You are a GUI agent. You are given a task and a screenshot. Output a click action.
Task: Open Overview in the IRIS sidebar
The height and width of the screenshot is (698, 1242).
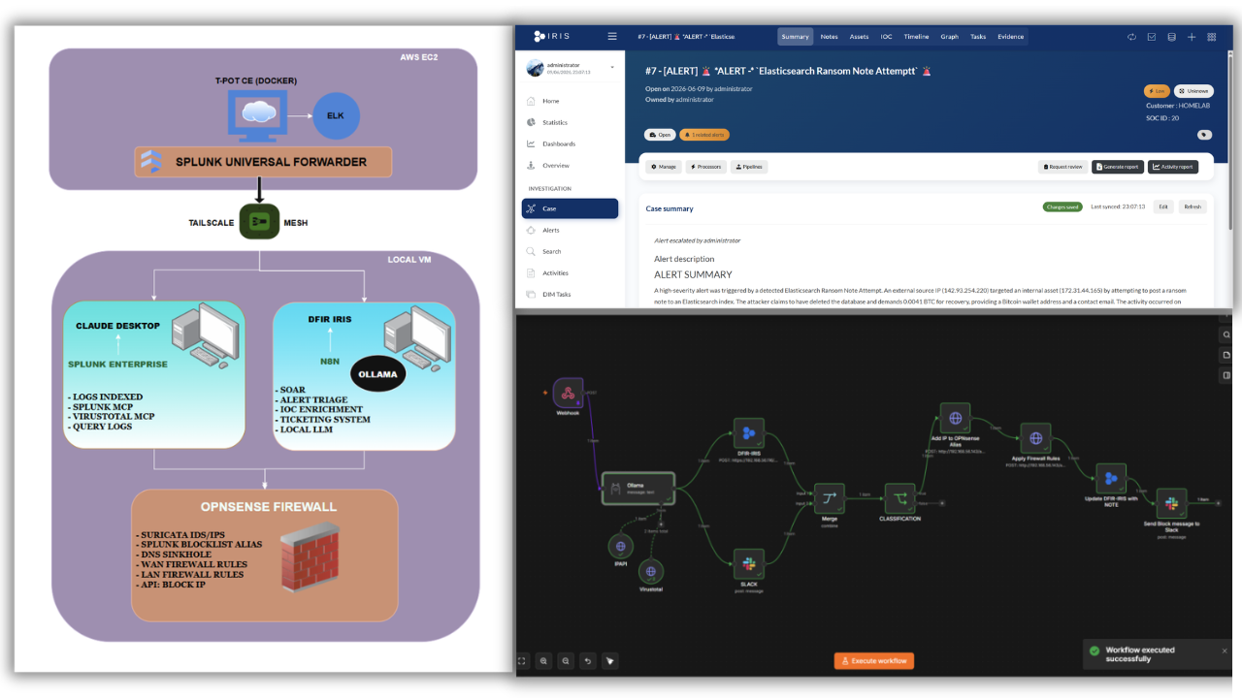[x=570, y=166]
